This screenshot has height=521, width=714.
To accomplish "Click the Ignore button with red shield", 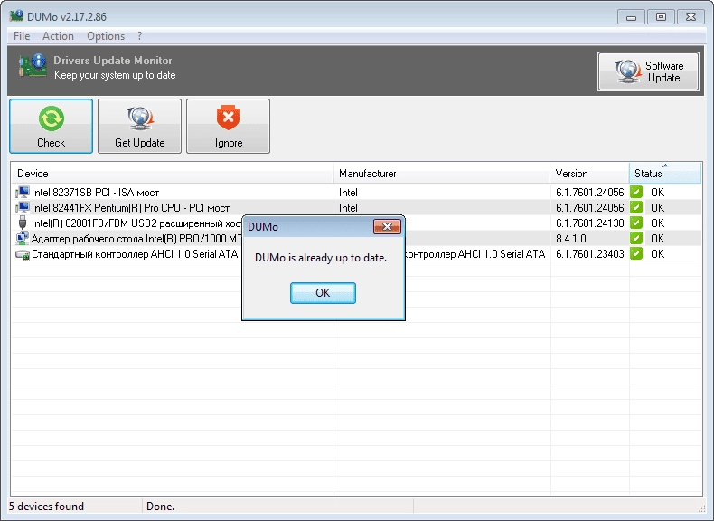I will (228, 127).
